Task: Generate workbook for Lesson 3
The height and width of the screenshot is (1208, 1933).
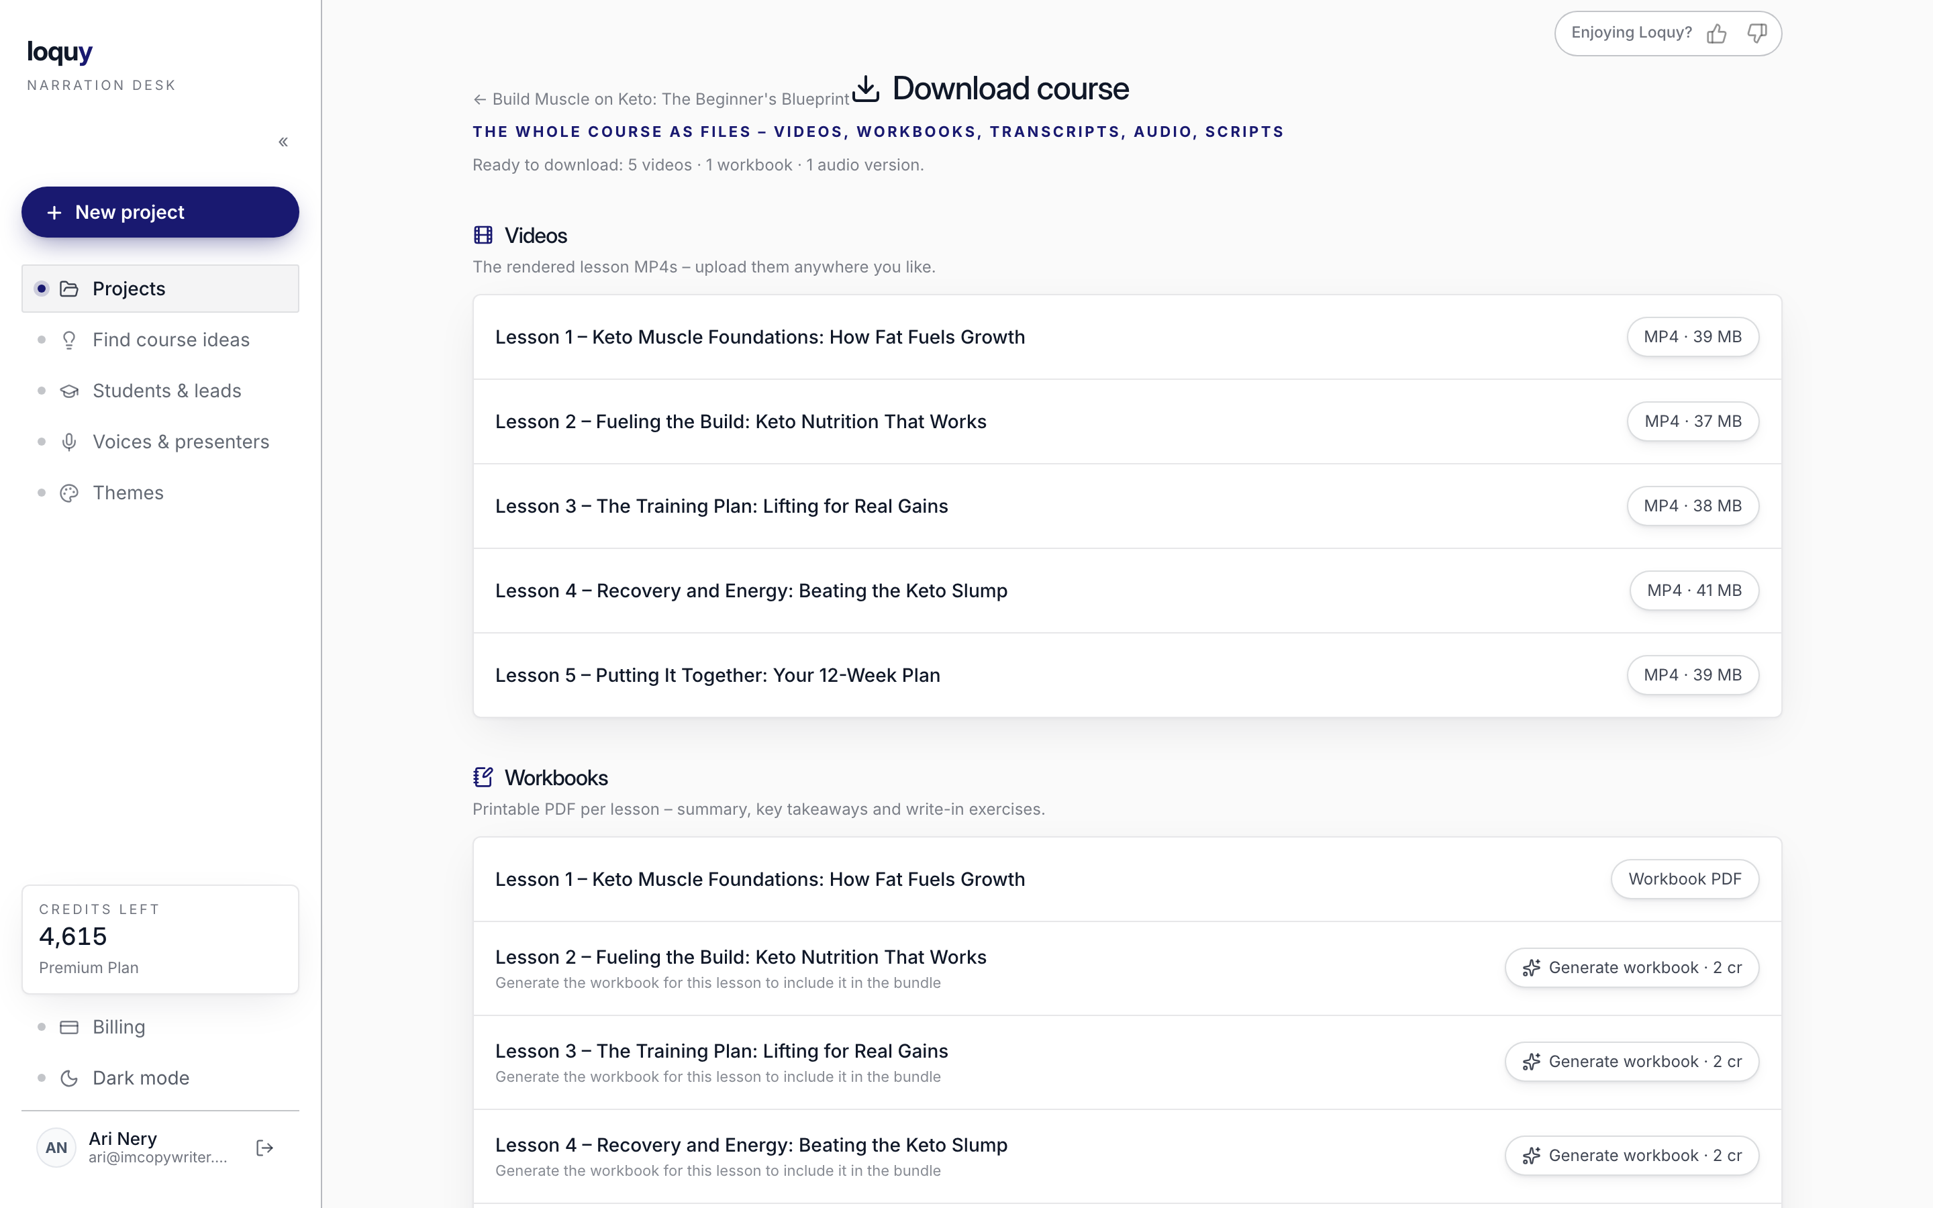Action: [x=1632, y=1062]
